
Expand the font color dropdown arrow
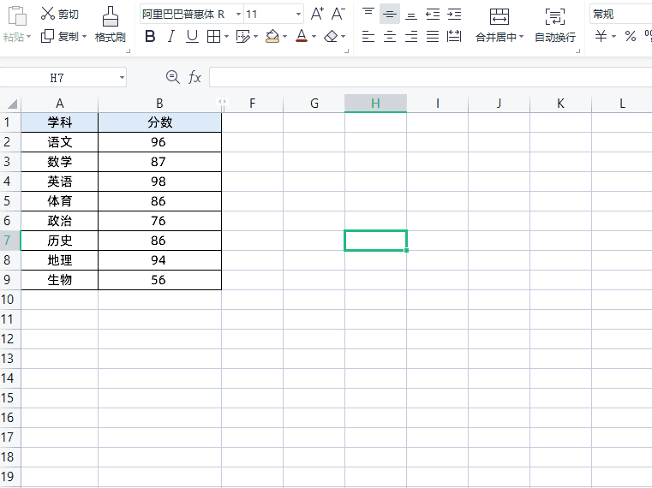[314, 37]
